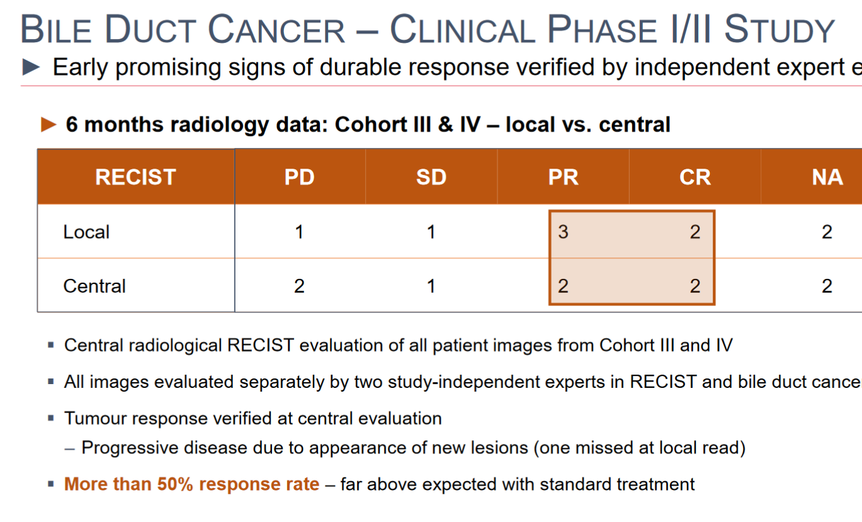Click bullet about Central radiological RECIST evaluation
The image size is (862, 522).
point(398,345)
